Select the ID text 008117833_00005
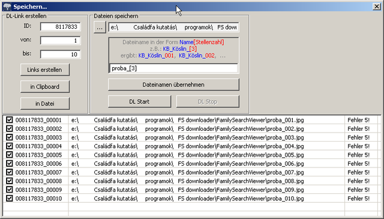 tap(38, 155)
